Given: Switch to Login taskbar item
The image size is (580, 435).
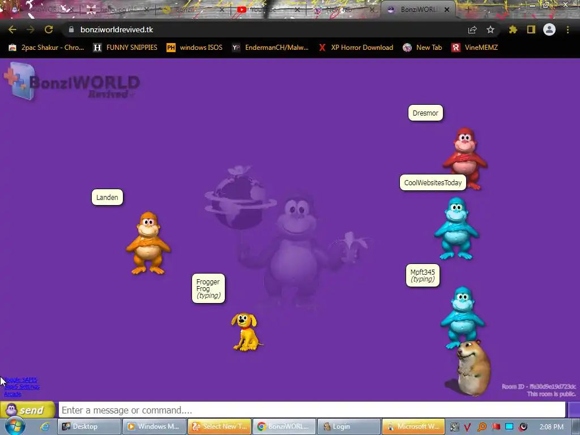Looking at the screenshot, I should [349, 427].
